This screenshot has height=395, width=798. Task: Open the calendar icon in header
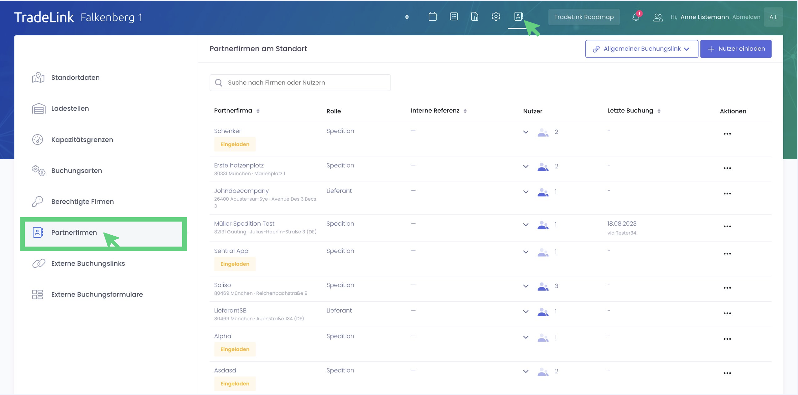point(433,17)
